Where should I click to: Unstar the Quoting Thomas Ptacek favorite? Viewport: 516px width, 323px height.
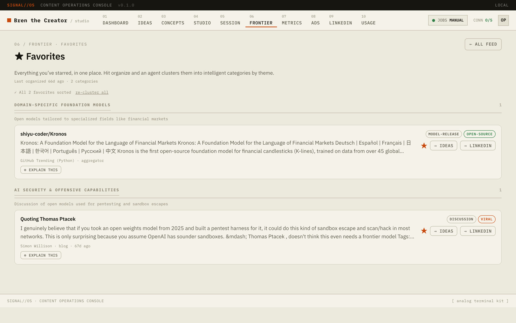pyautogui.click(x=424, y=231)
